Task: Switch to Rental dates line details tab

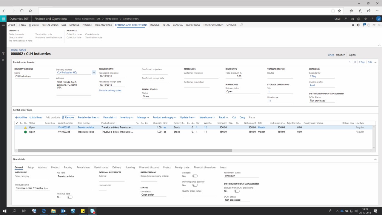Action: [x=83, y=168]
